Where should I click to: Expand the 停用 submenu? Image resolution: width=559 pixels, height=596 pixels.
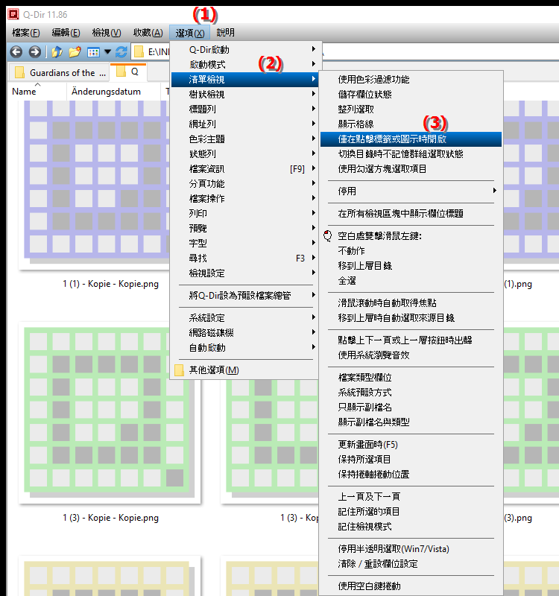pyautogui.click(x=411, y=191)
